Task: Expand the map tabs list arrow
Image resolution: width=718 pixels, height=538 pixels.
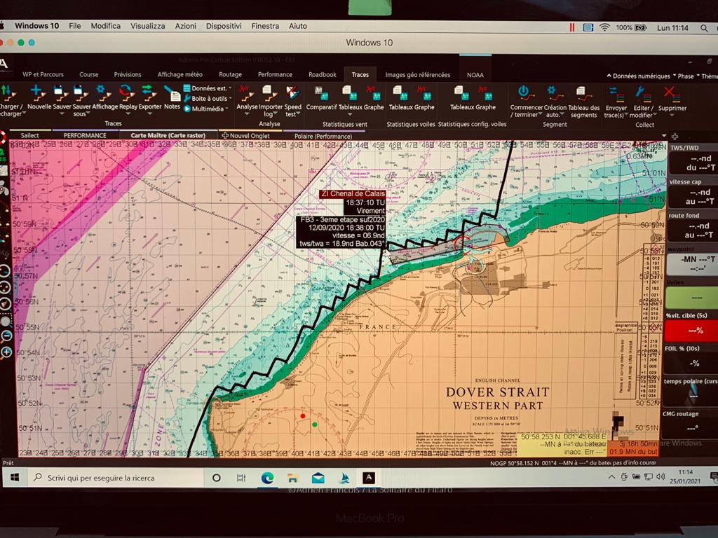Action: [664, 136]
